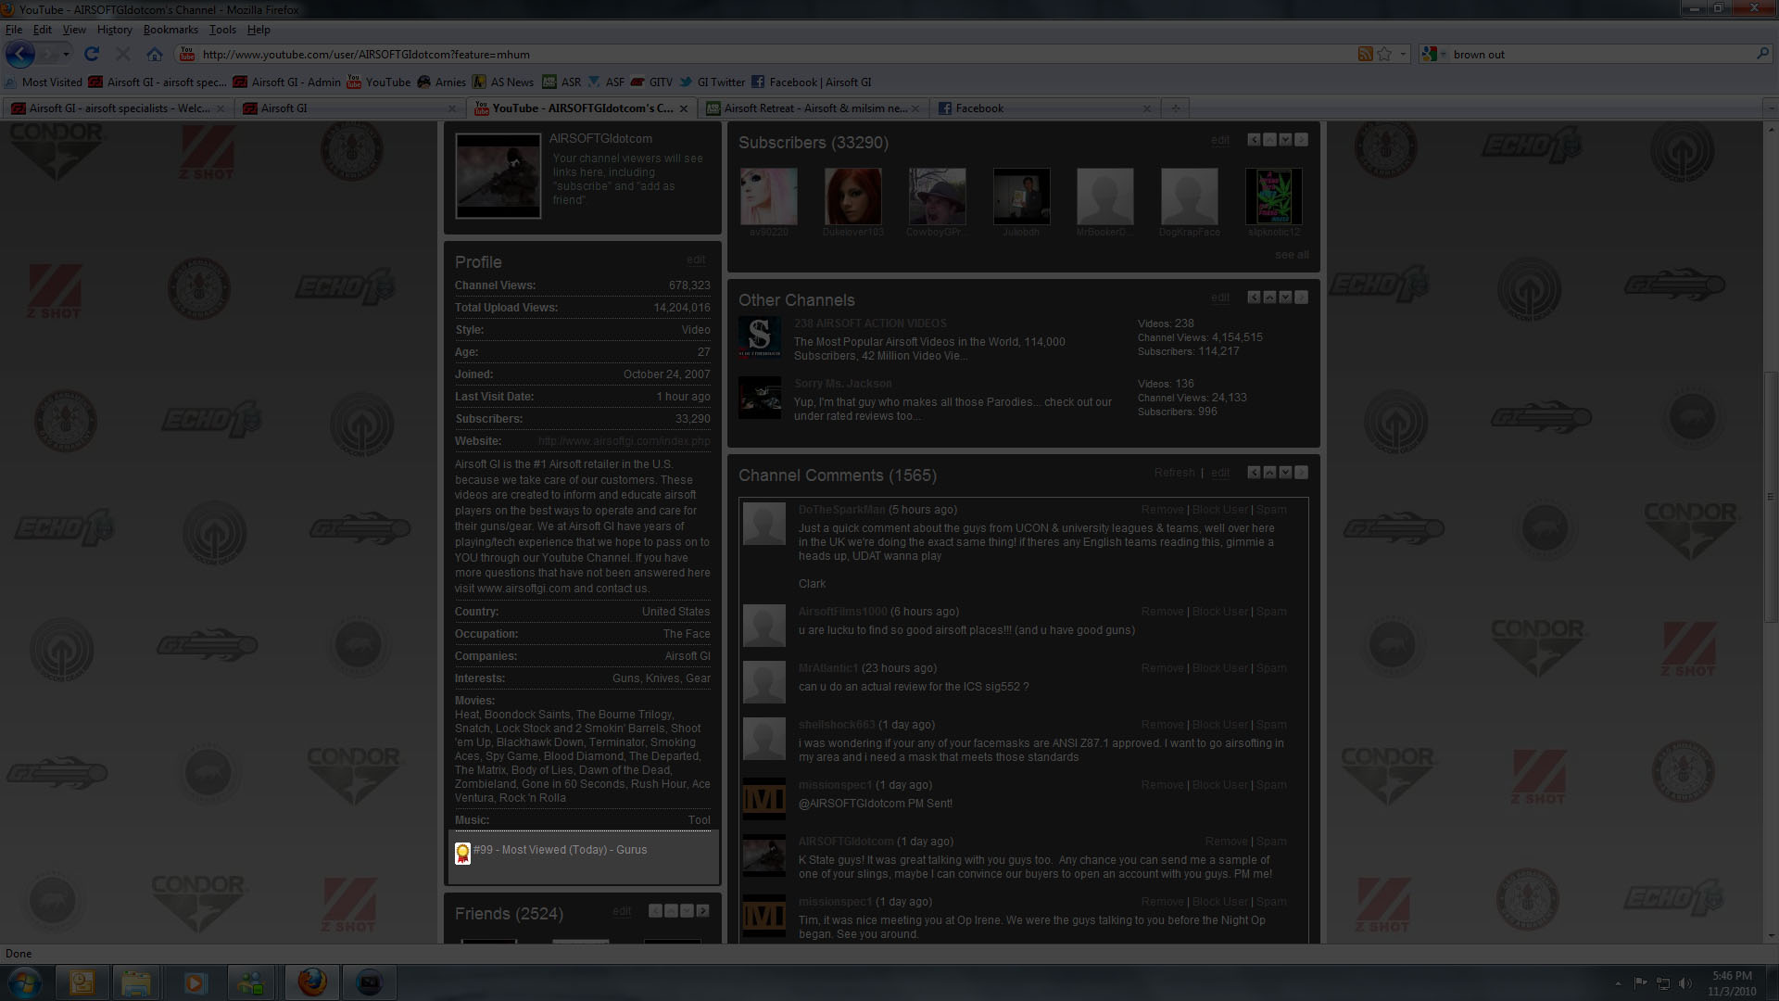Move Other Channels module down arrow

tap(1285, 298)
